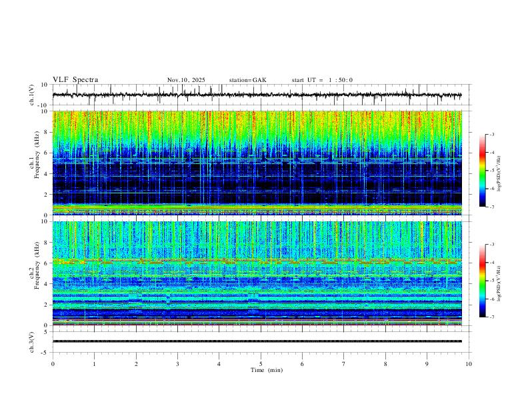528x408 pixels.
Task: Click time axis tick label "7"
Action: 344,364
